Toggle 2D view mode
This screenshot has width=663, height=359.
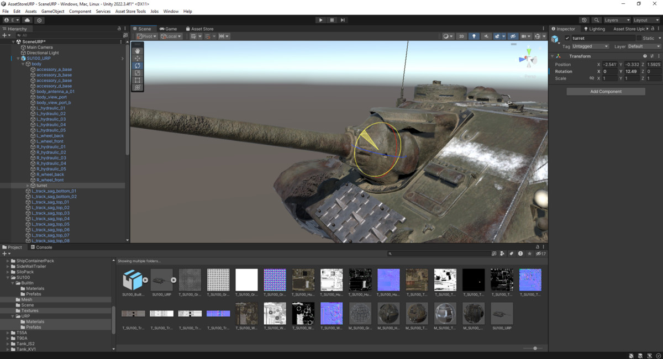[x=461, y=36]
